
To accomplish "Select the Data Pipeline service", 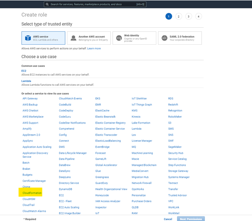I will (x=67, y=159).
